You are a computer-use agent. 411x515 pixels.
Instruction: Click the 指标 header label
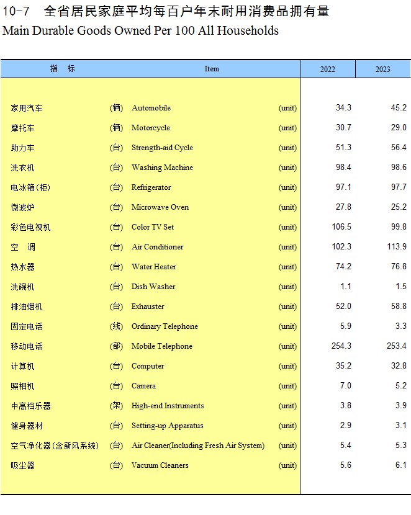pyautogui.click(x=63, y=68)
